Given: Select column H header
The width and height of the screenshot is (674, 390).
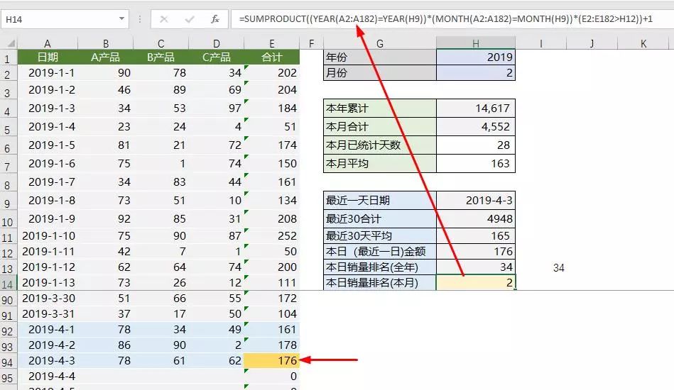Looking at the screenshot, I should [x=475, y=43].
